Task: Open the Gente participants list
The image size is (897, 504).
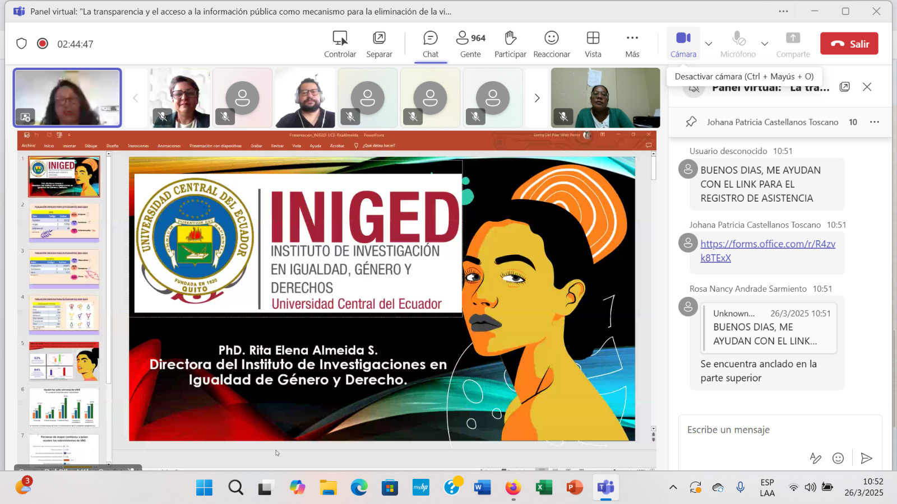Action: pos(470,44)
